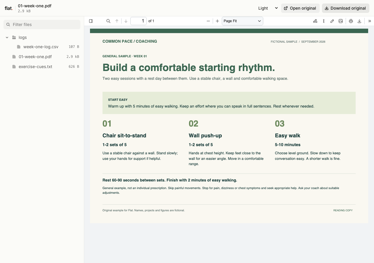374x263 pixels.
Task: Click the page number input field
Action: tap(138, 21)
